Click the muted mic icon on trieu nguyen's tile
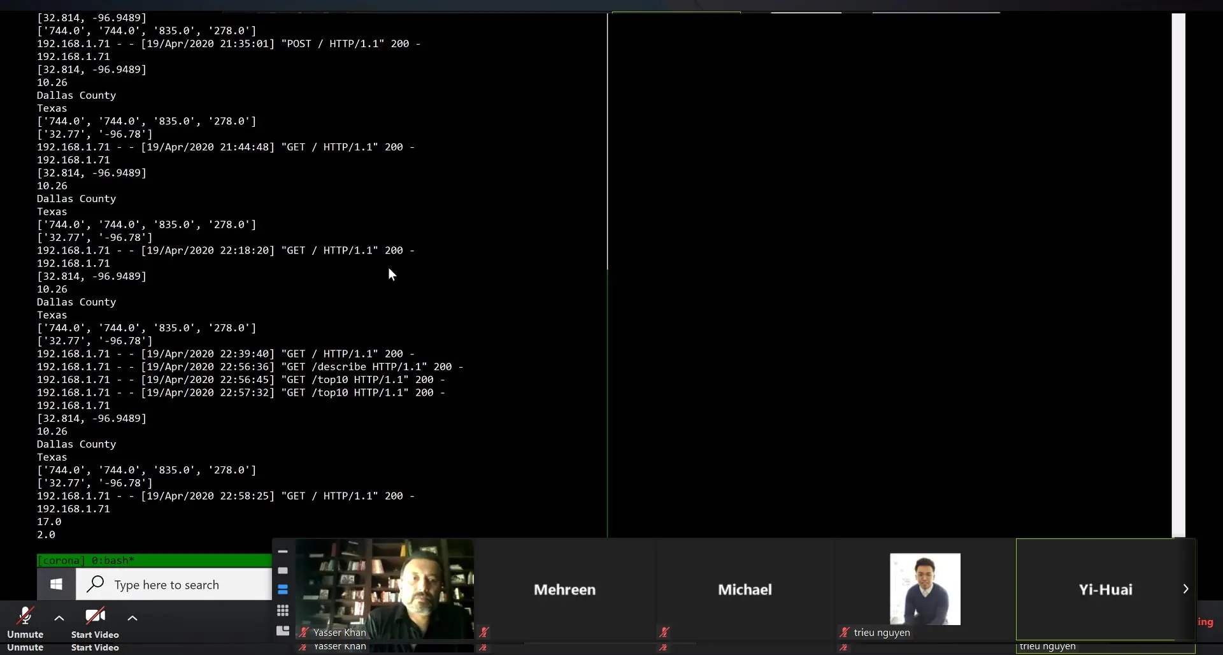 [845, 633]
